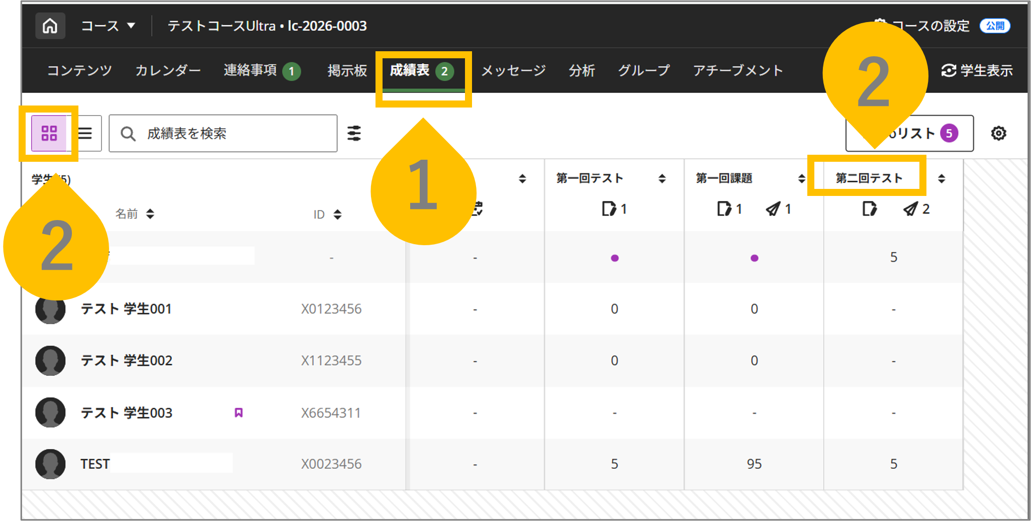The width and height of the screenshot is (1031, 521).
Task: Open student テスト 学生001
Action: (x=126, y=309)
